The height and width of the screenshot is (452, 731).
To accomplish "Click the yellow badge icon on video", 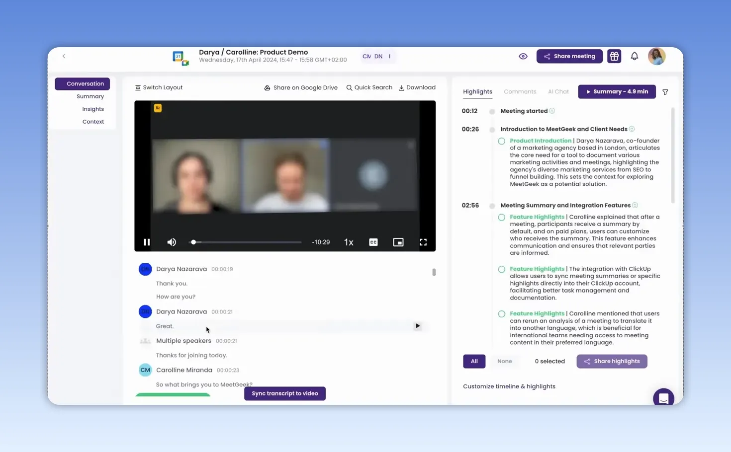I will coord(158,108).
